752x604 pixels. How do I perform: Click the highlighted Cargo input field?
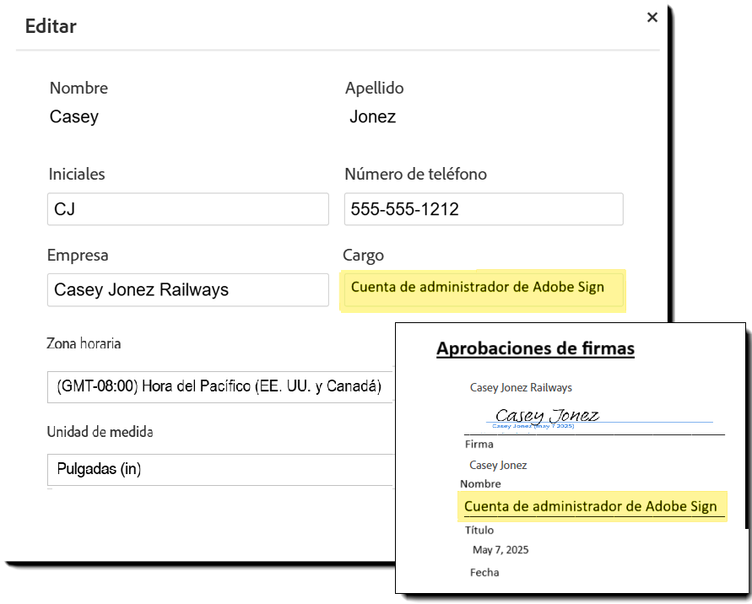coord(484,289)
